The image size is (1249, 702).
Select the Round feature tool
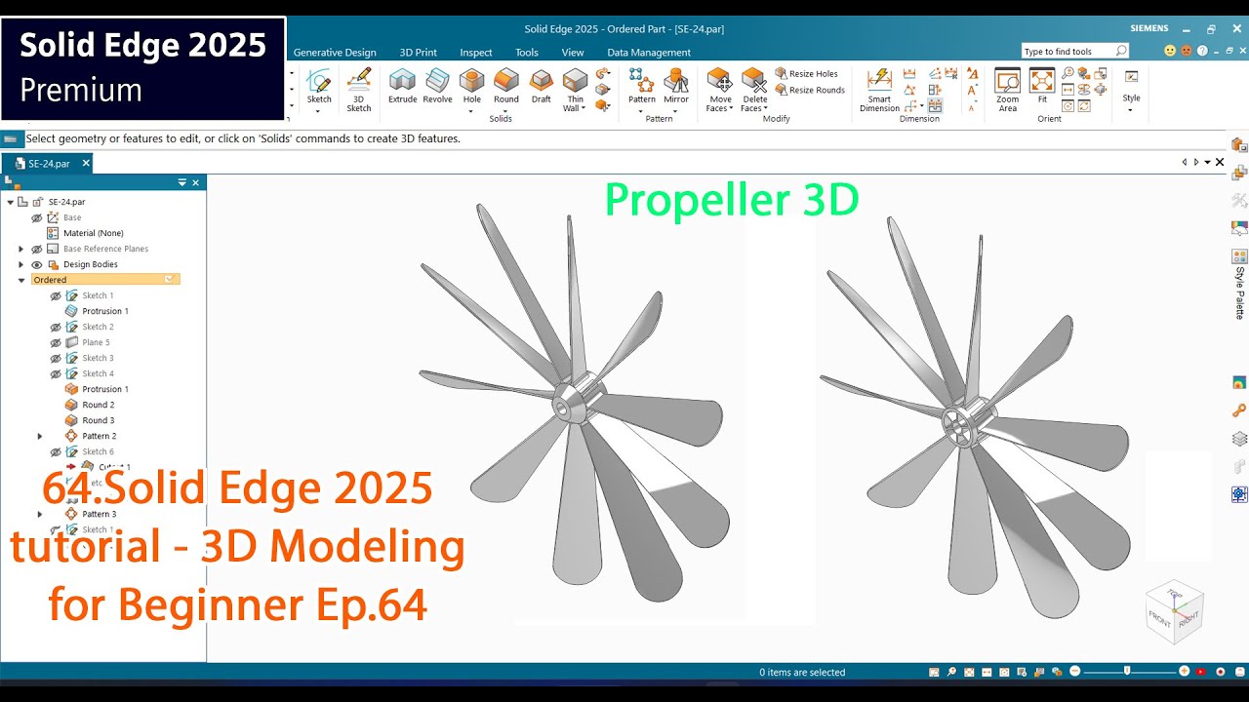point(506,86)
